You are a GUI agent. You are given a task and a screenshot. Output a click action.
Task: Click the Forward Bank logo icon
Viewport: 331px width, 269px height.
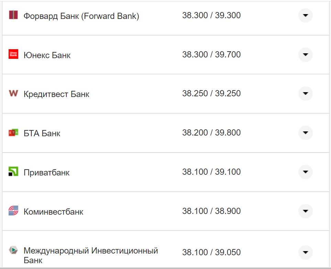pos(14,15)
